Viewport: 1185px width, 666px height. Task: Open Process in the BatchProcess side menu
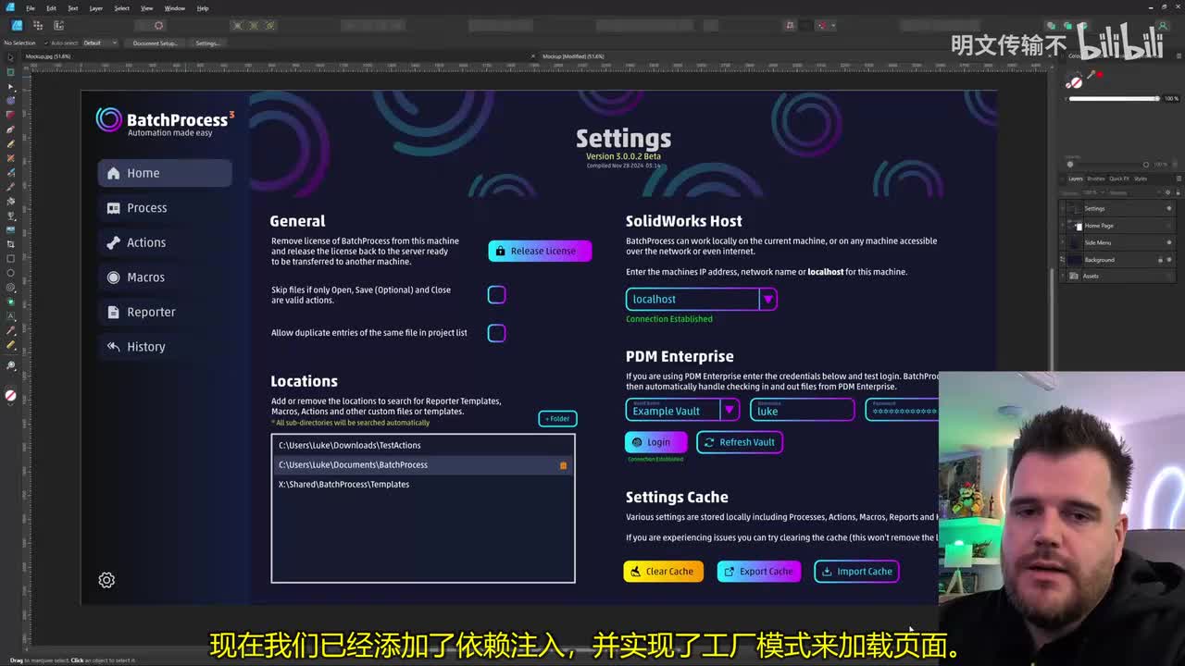pos(165,208)
